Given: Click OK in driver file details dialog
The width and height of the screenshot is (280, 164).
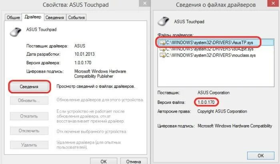Looking at the screenshot, I should pos(261,156).
